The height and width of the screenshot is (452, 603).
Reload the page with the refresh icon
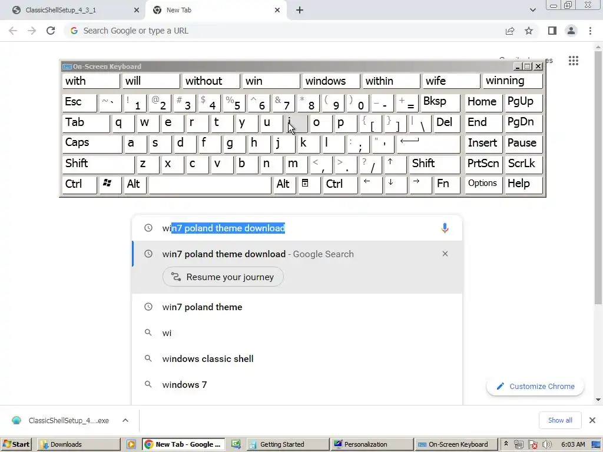point(51,31)
